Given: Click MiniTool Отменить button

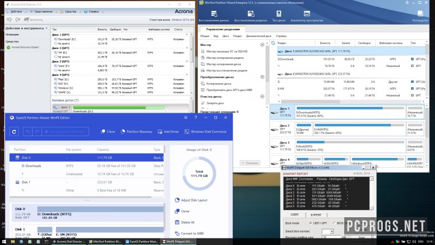Looking at the screenshot, I should (250, 163).
